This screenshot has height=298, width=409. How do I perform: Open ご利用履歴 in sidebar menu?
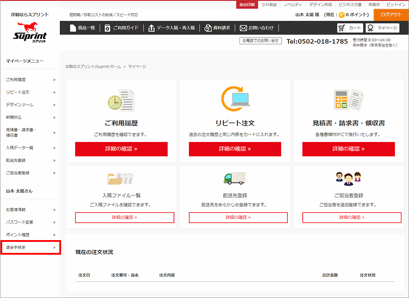30,80
